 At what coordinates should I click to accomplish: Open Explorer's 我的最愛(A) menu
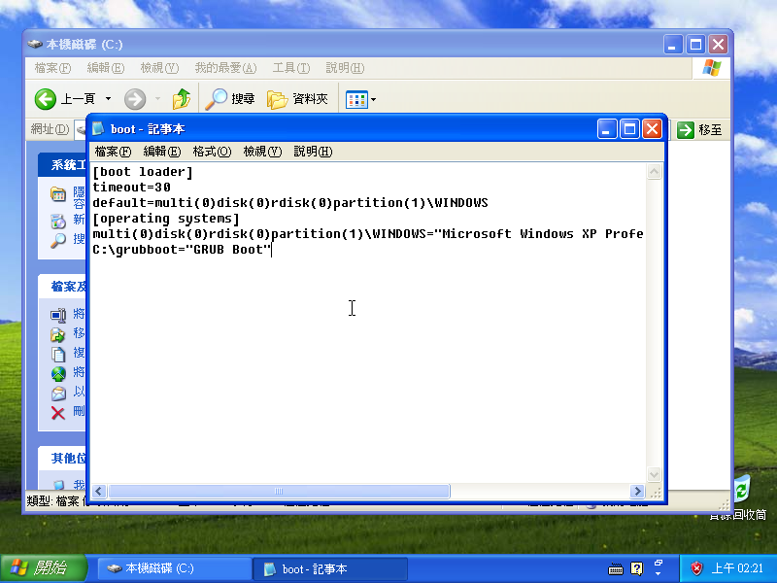pyautogui.click(x=225, y=68)
